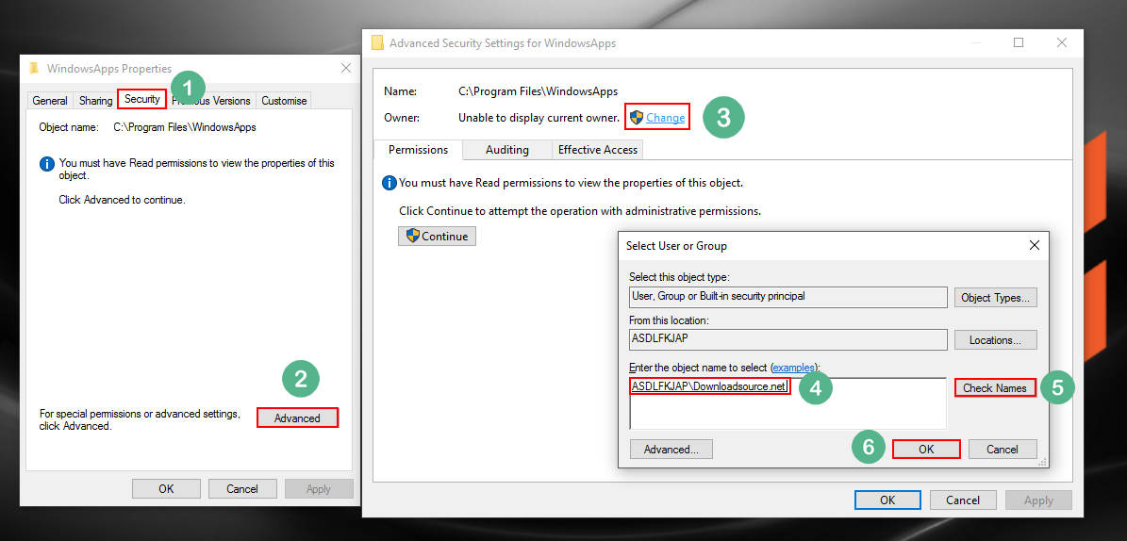Switch to the General tab
Image resolution: width=1127 pixels, height=541 pixels.
point(50,101)
